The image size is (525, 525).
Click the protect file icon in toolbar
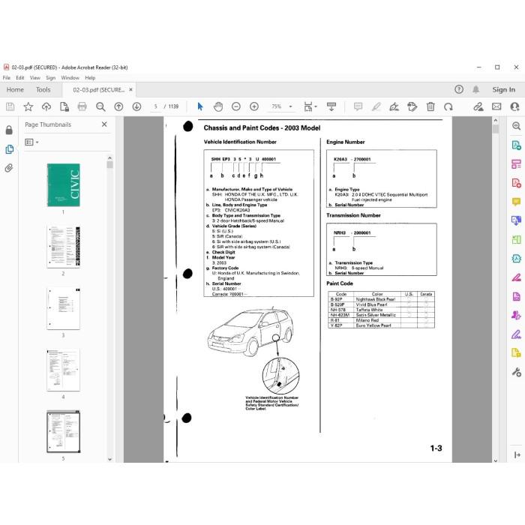[64, 106]
